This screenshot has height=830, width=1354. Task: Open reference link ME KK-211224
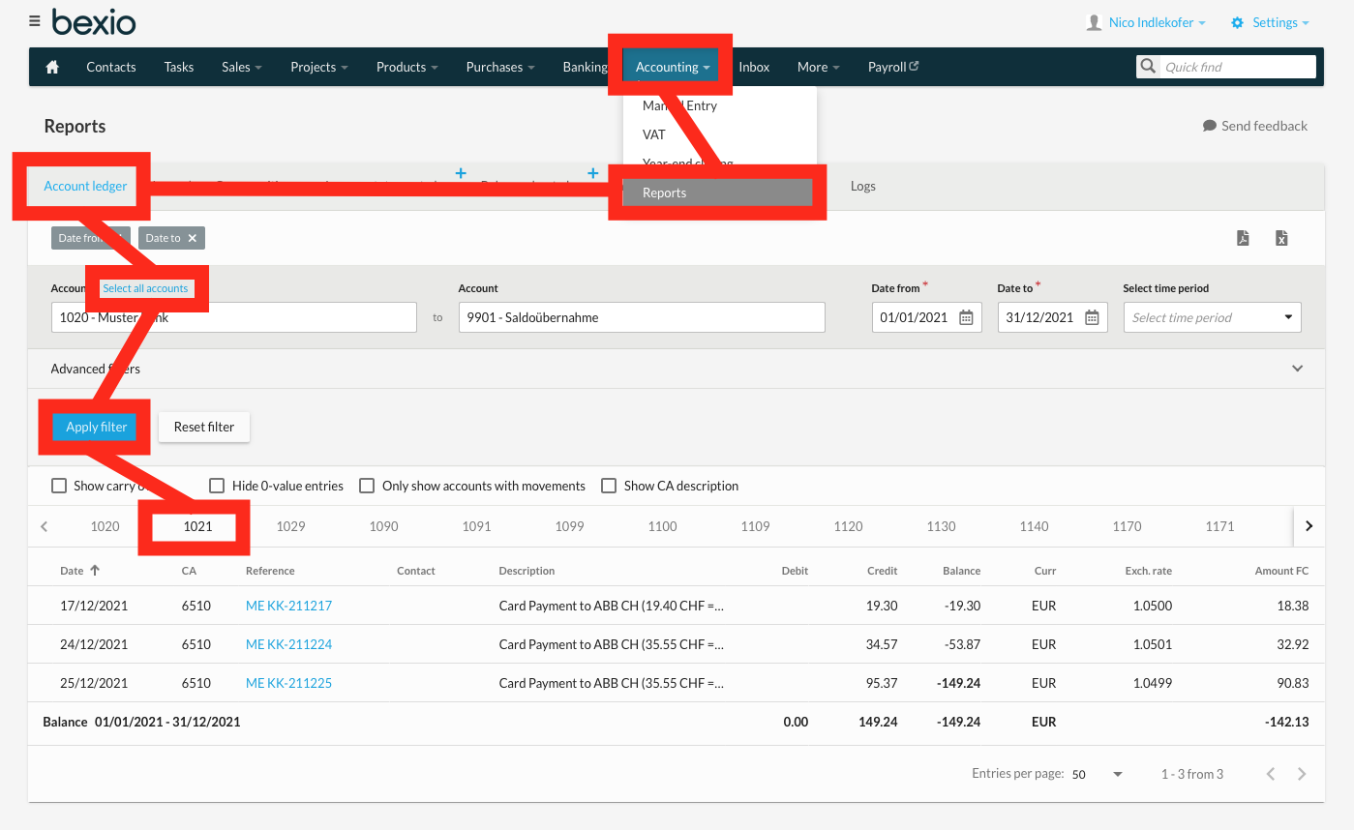point(288,643)
